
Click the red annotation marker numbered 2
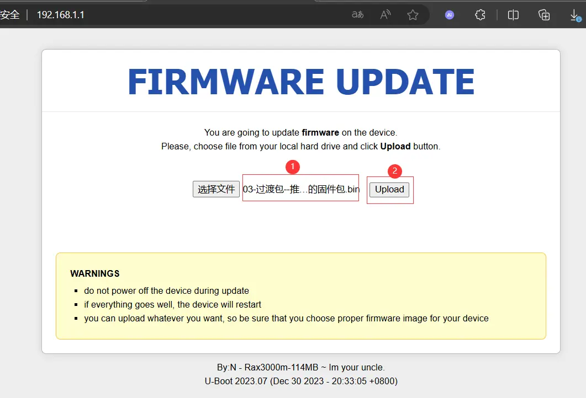(x=394, y=171)
